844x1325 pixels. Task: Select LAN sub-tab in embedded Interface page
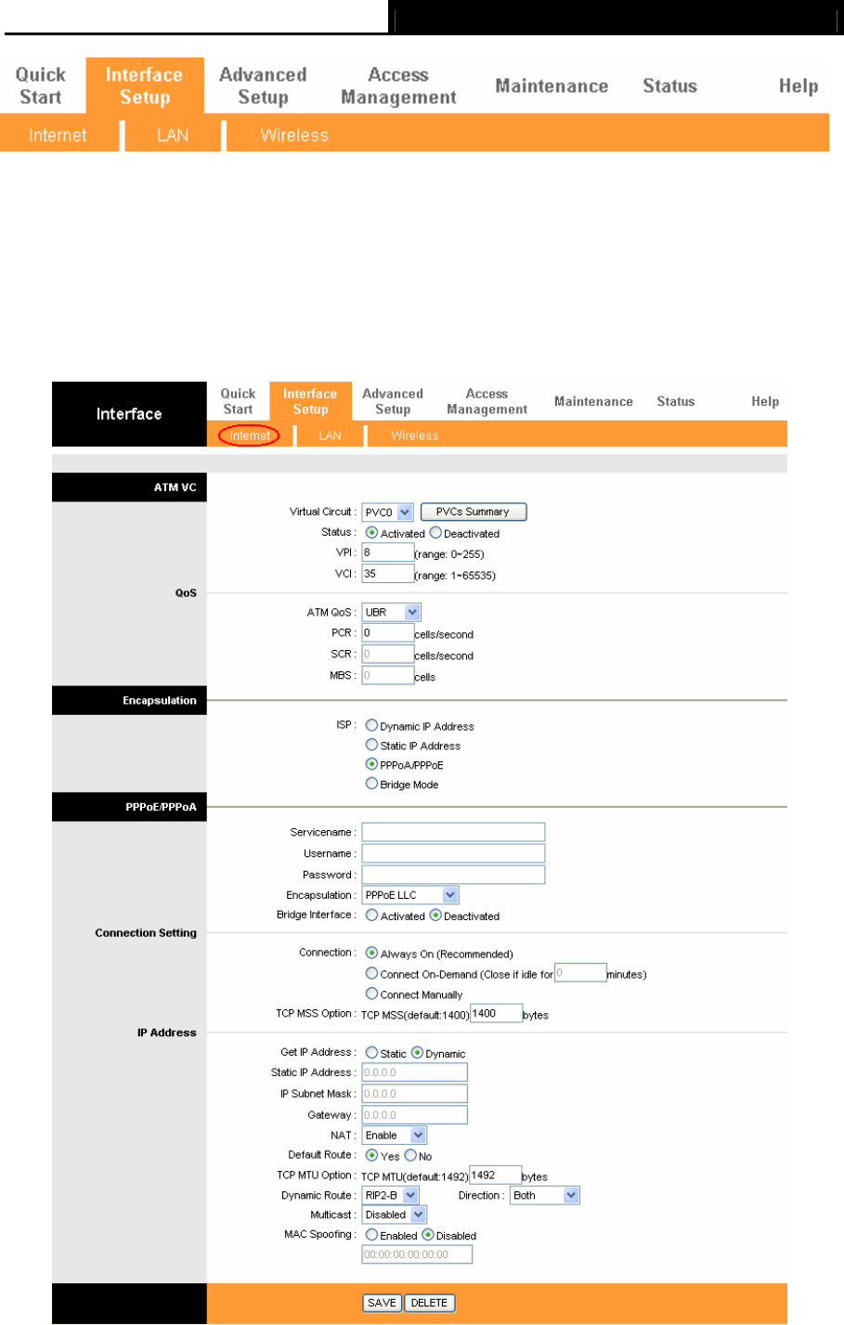coord(330,435)
